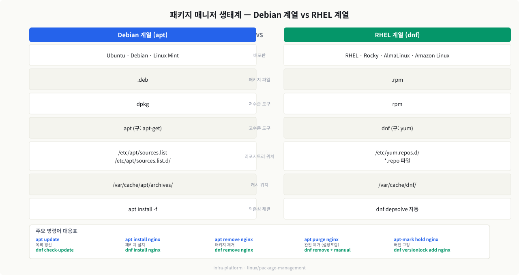Select the /etc/apt/sources.list cell
This screenshot has height=275, width=519.
pos(143,156)
